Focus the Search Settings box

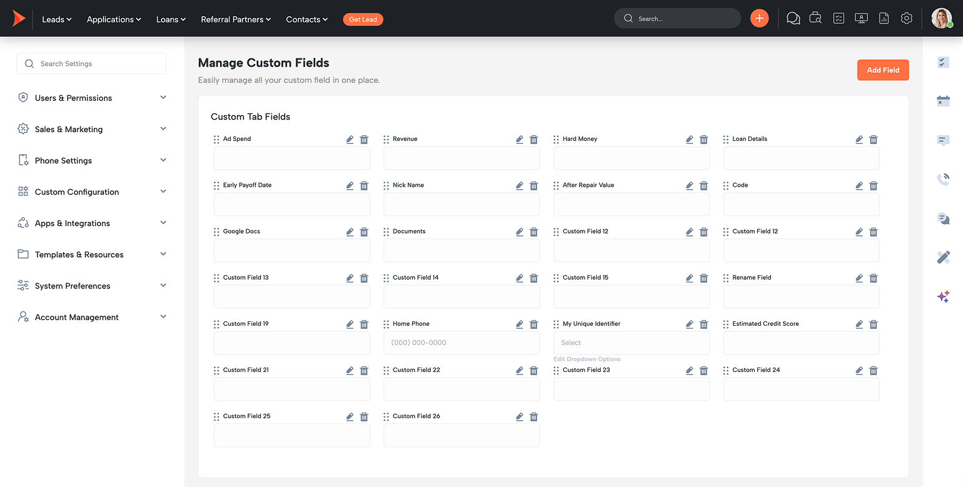click(91, 64)
